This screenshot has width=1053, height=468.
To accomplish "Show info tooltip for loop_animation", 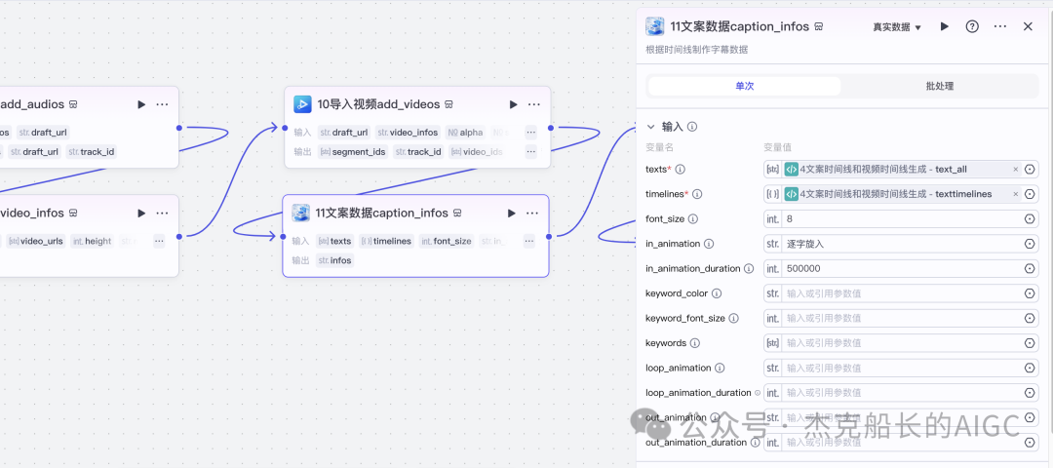I will click(x=720, y=368).
